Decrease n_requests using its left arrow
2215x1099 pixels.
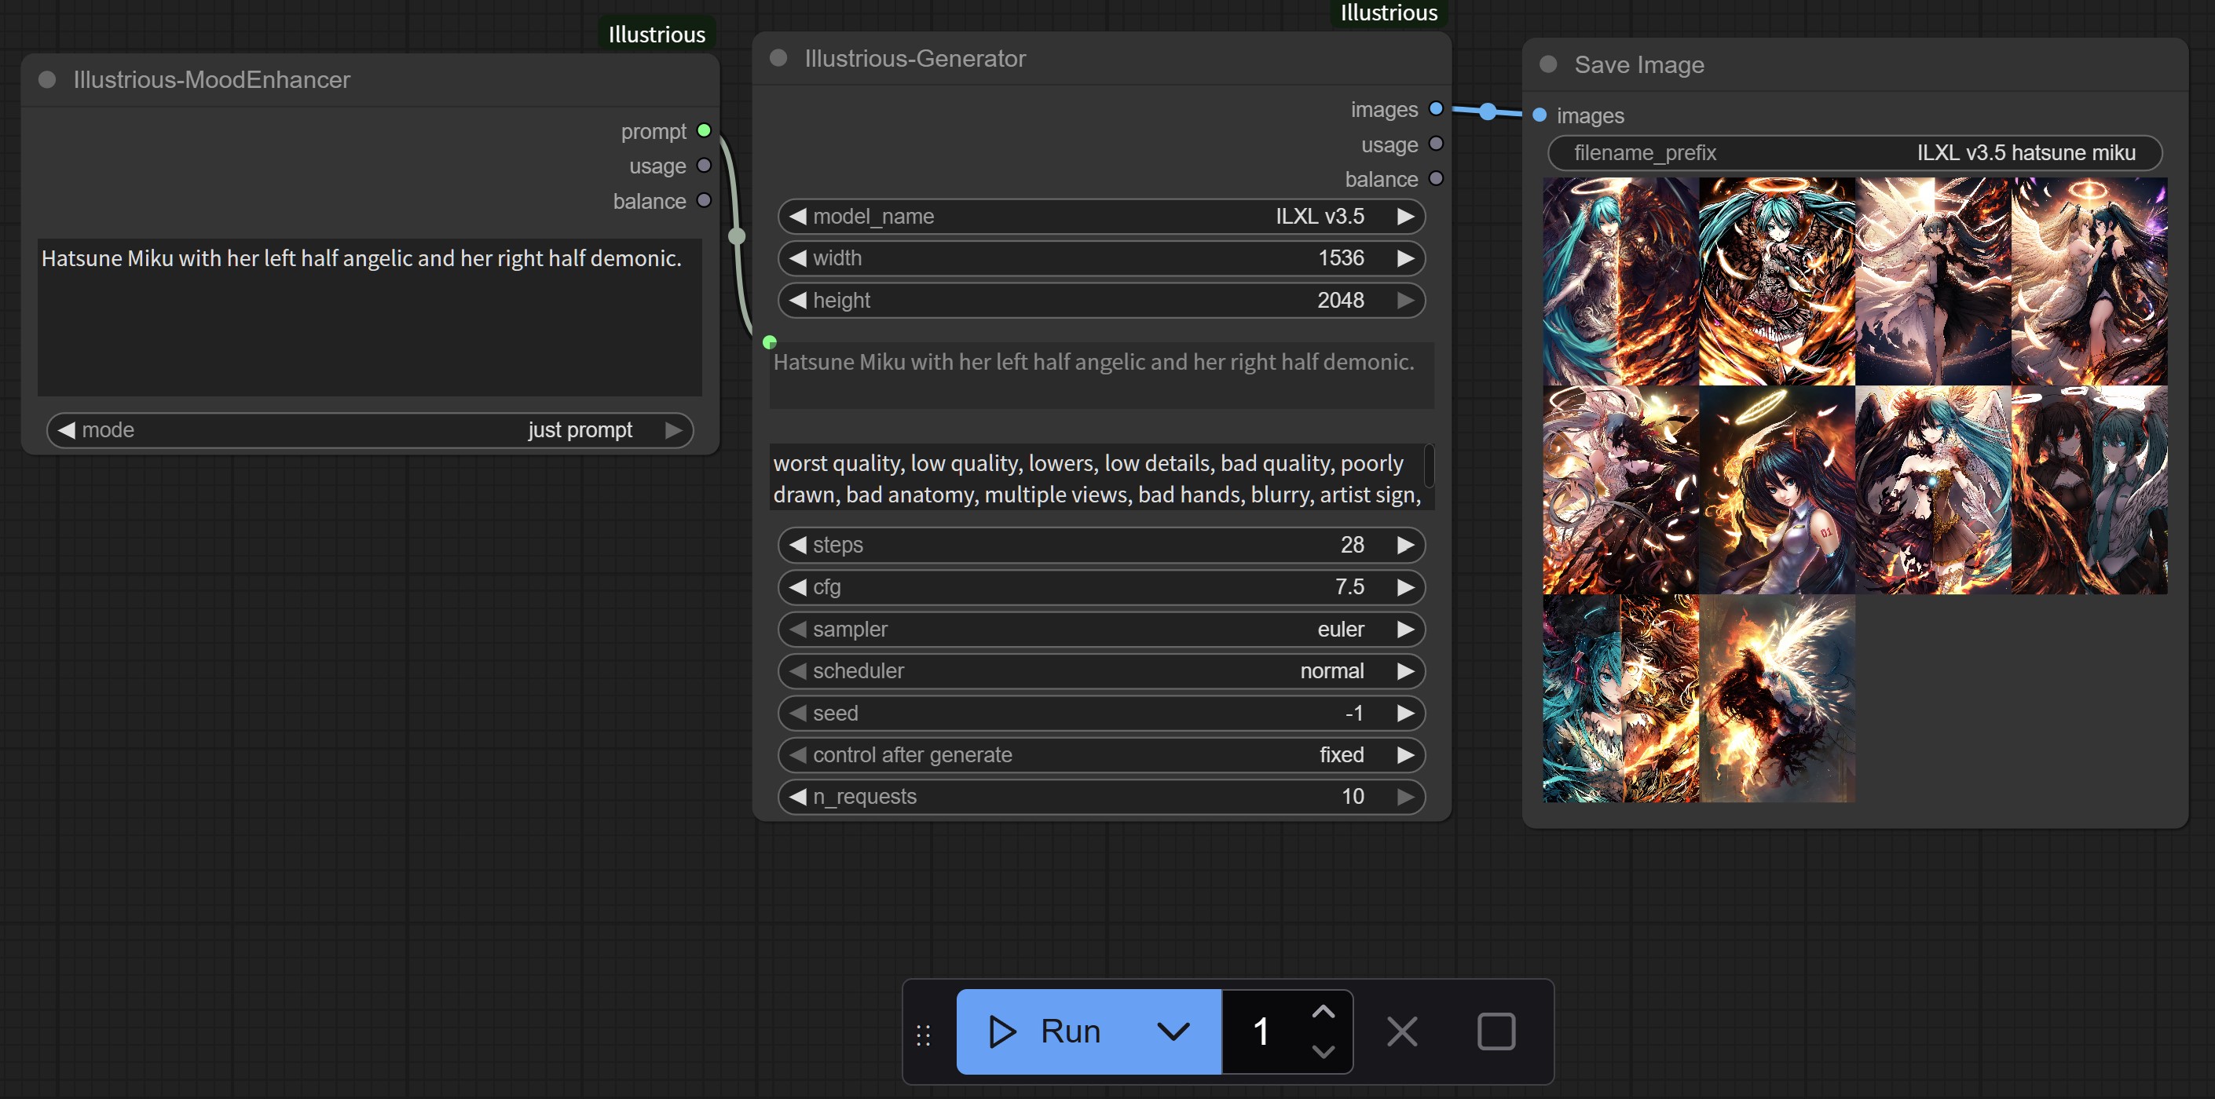click(x=798, y=797)
